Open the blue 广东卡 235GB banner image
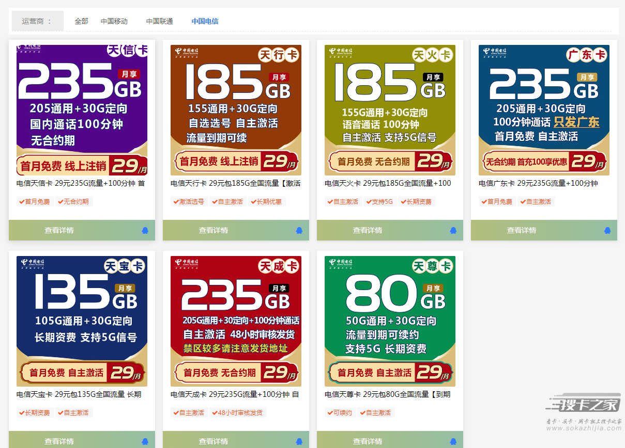This screenshot has width=625, height=448. pos(544,110)
